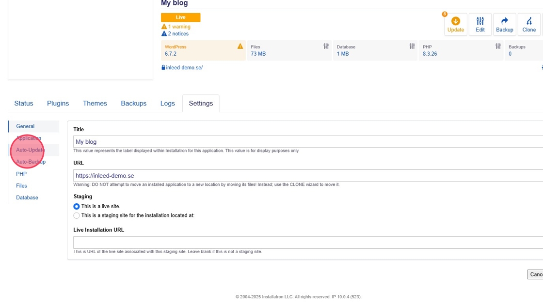The image size is (543, 303).
Task: Click the "2 notices" link
Action: click(178, 34)
